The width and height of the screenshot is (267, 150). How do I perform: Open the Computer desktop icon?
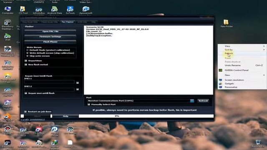[x=8, y=10]
